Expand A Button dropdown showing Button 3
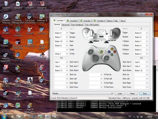The image size is (158, 119). [147, 54]
